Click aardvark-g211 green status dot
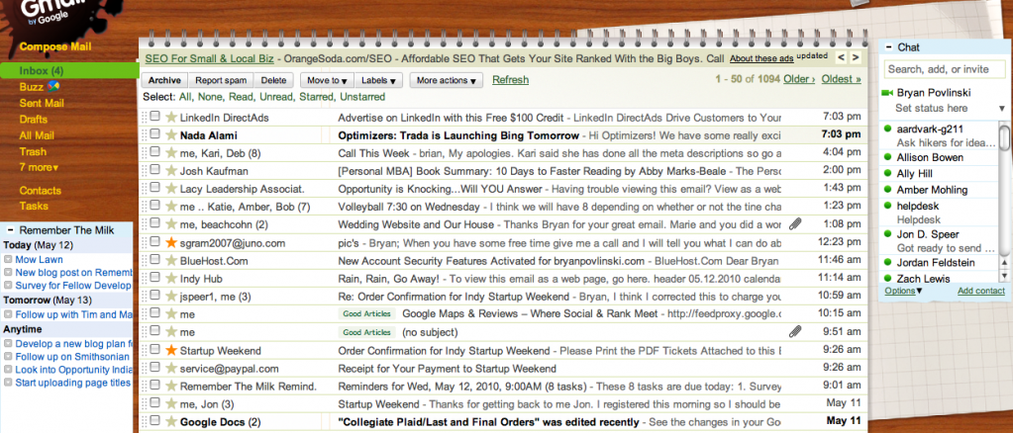Viewport: 1013px width, 433px height. (887, 130)
